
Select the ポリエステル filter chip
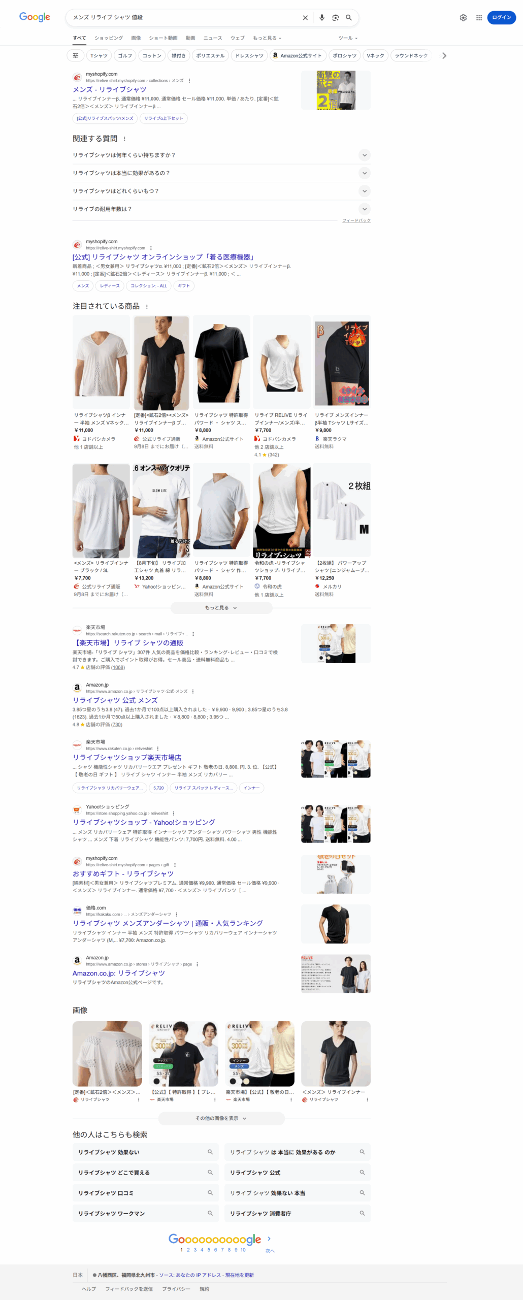(210, 55)
